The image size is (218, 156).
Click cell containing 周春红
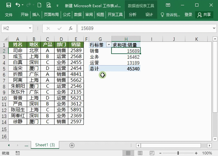18,116
